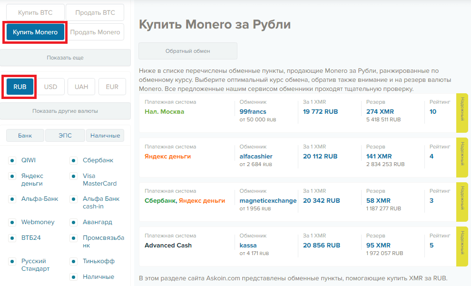This screenshot has width=471, height=286.
Task: Open the alfacashier exchanger link
Action: coord(256,156)
